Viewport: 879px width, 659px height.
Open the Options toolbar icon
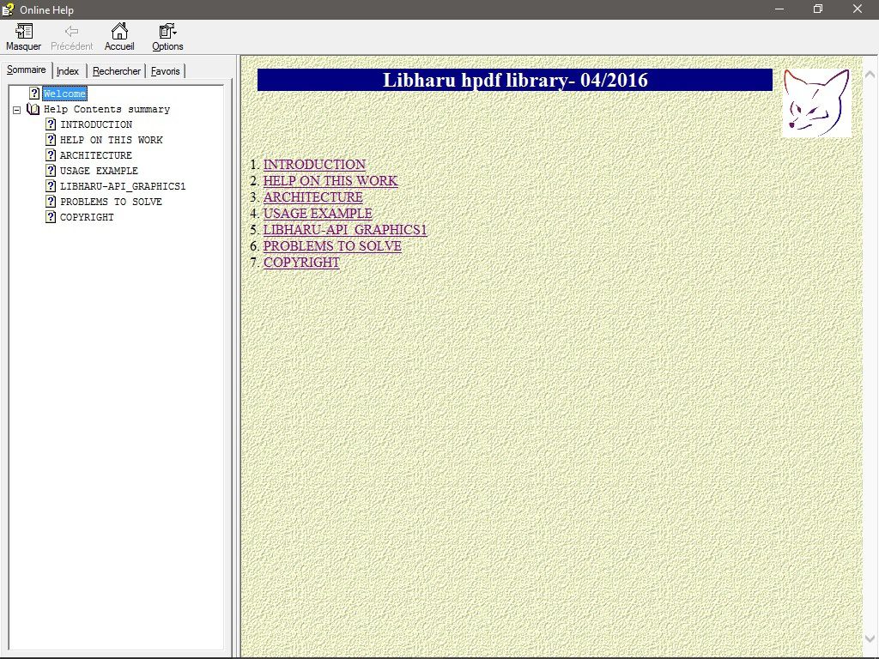pyautogui.click(x=167, y=31)
